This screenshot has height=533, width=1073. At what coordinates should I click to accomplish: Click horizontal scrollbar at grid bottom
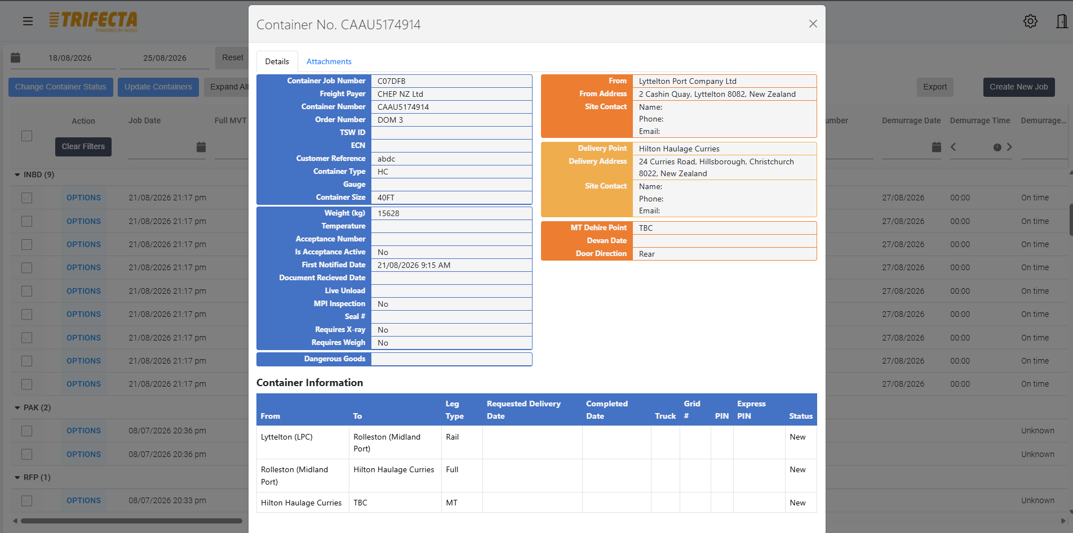point(131,521)
